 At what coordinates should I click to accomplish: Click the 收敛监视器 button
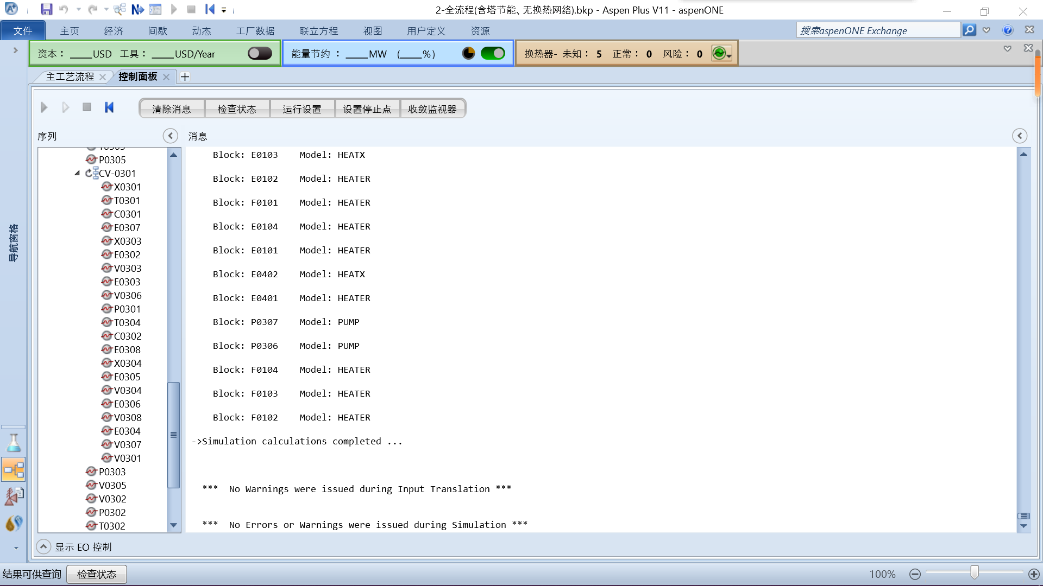point(432,109)
